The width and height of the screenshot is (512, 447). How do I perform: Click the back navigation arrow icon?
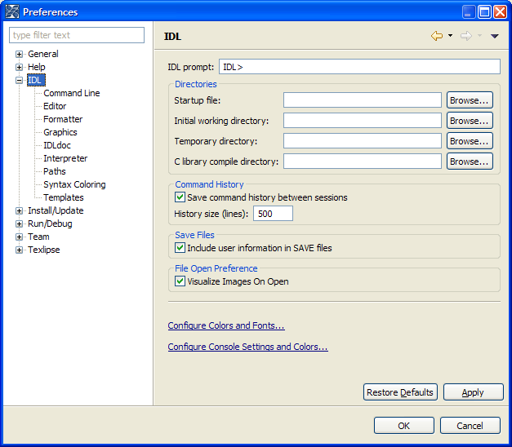pos(437,36)
